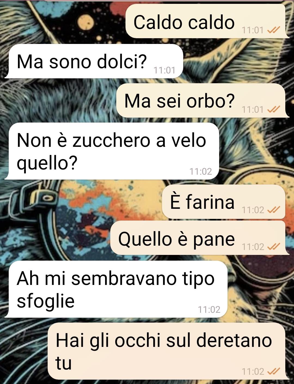294x384 pixels.
Task: Tap the 'Quello è pane' message
Action: pyautogui.click(x=199, y=238)
